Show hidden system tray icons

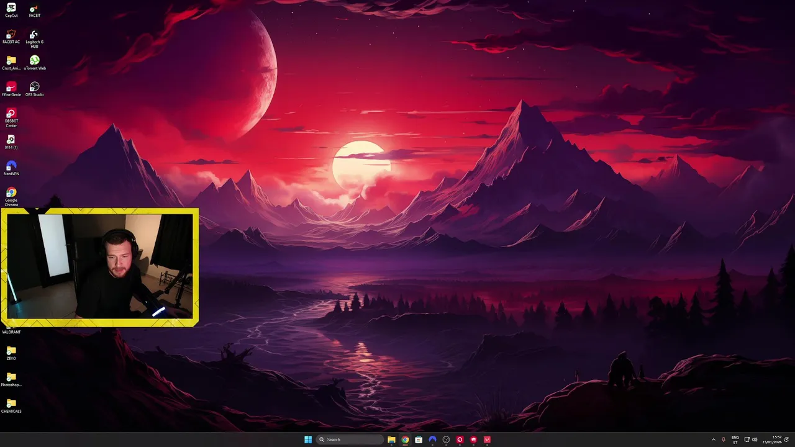pyautogui.click(x=713, y=440)
